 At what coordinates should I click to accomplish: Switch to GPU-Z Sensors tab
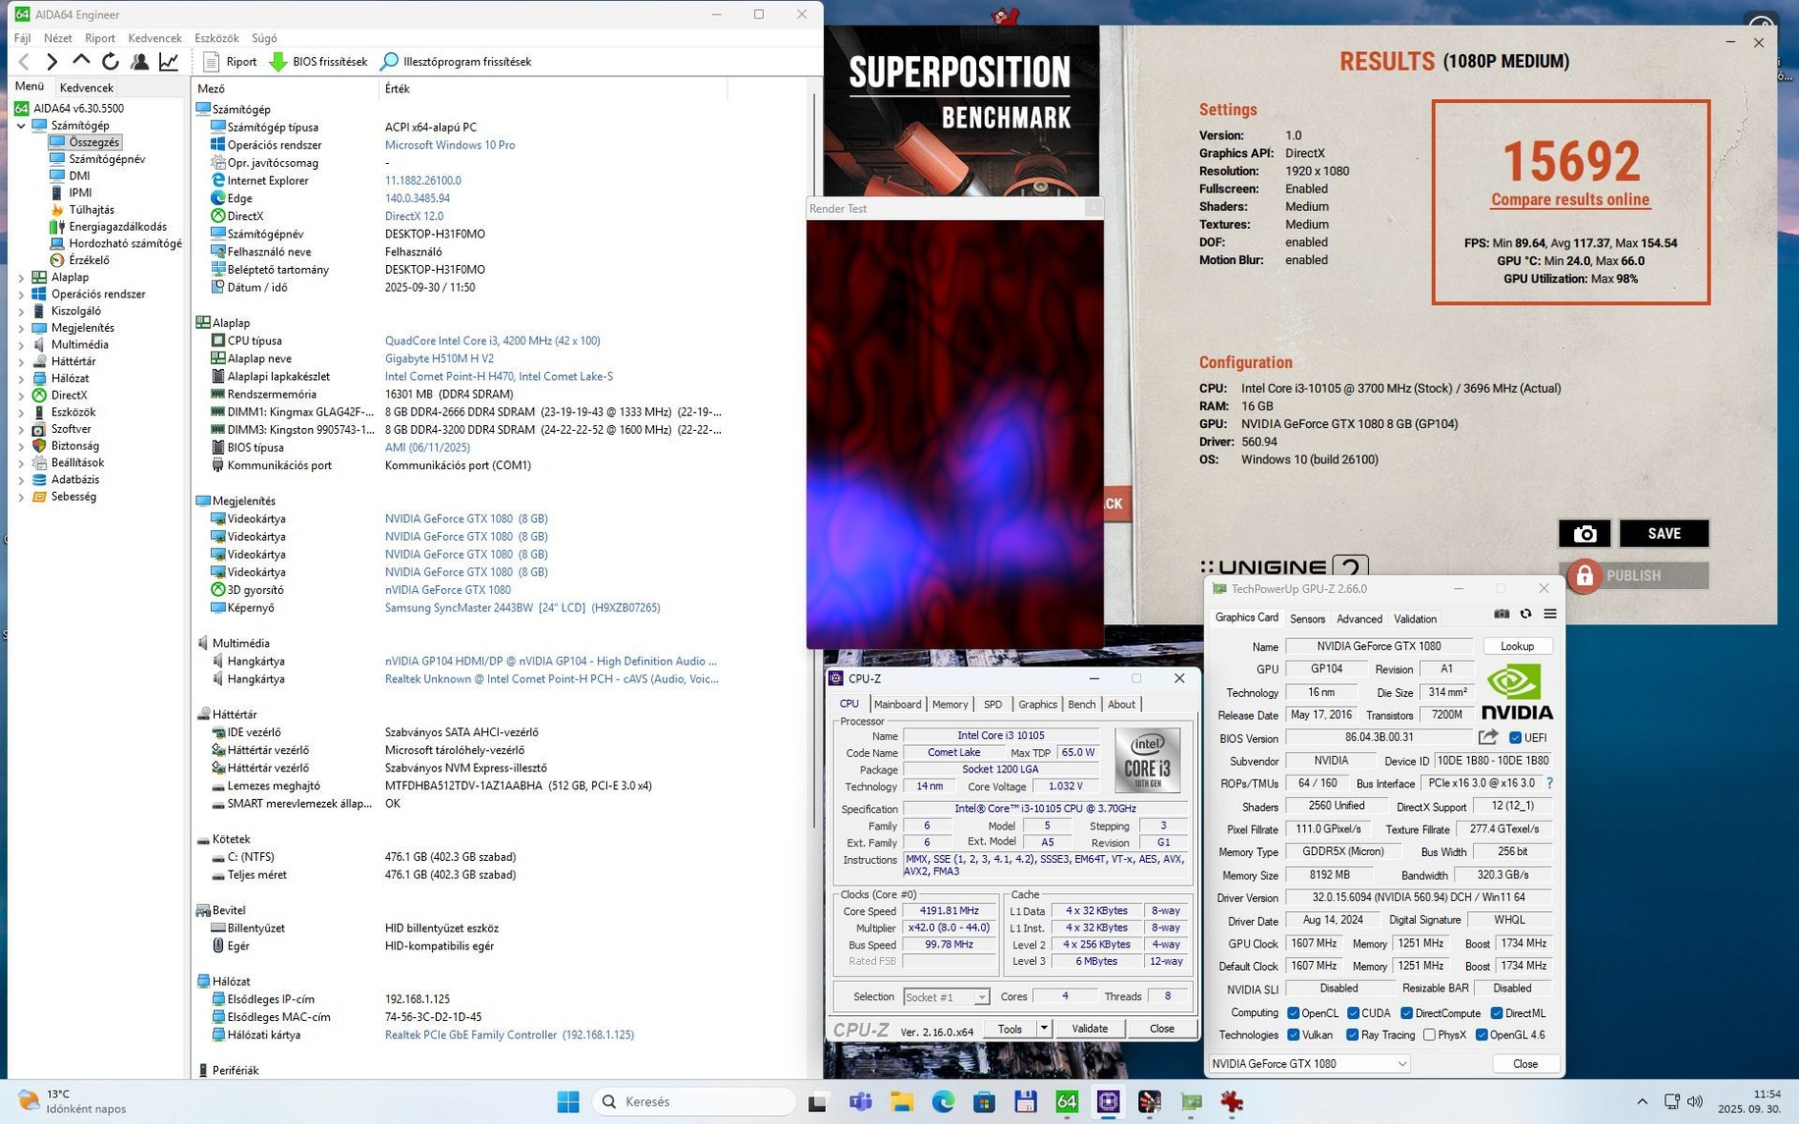[1307, 618]
